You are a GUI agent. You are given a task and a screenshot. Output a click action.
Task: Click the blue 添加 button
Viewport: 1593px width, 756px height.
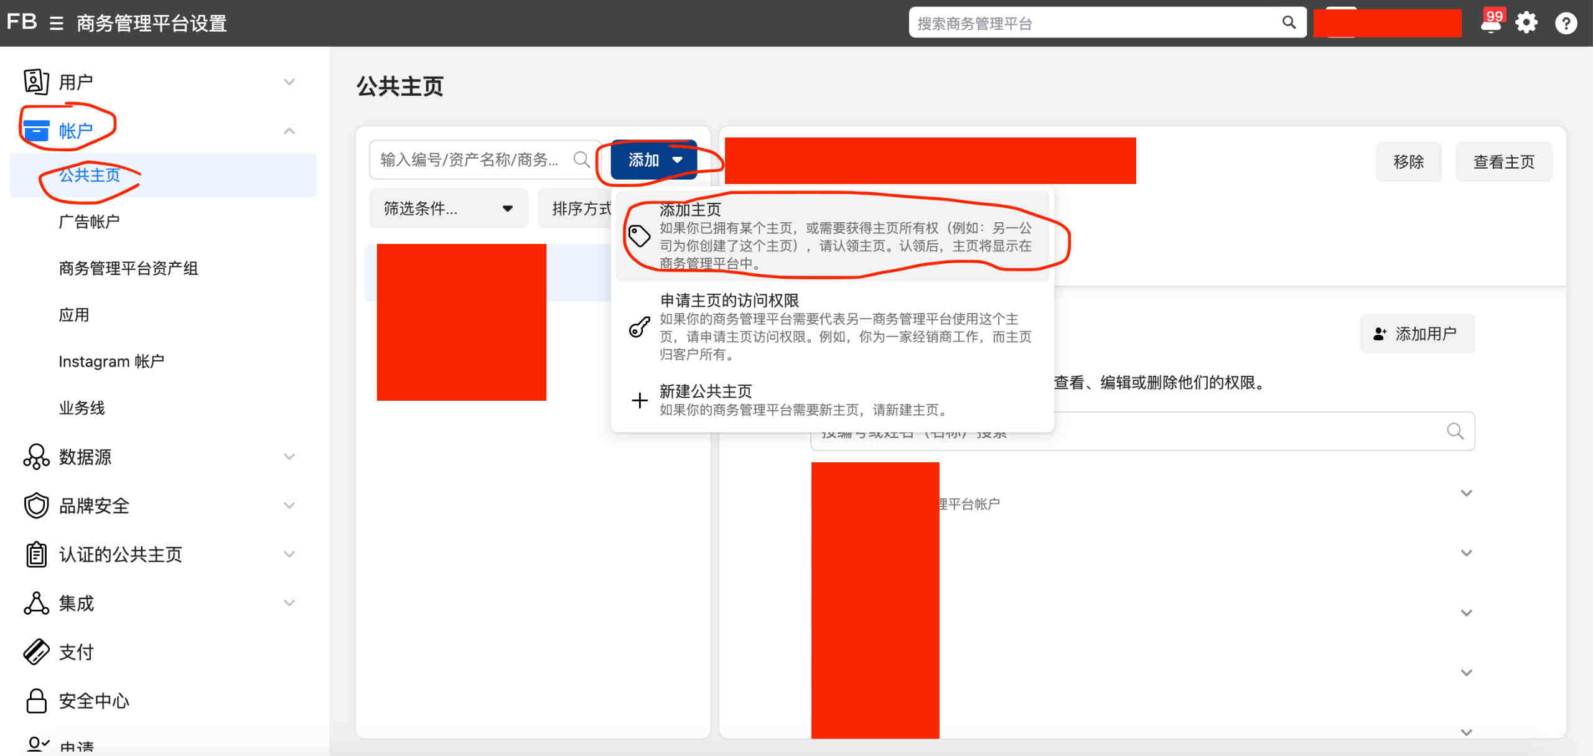[x=654, y=160]
